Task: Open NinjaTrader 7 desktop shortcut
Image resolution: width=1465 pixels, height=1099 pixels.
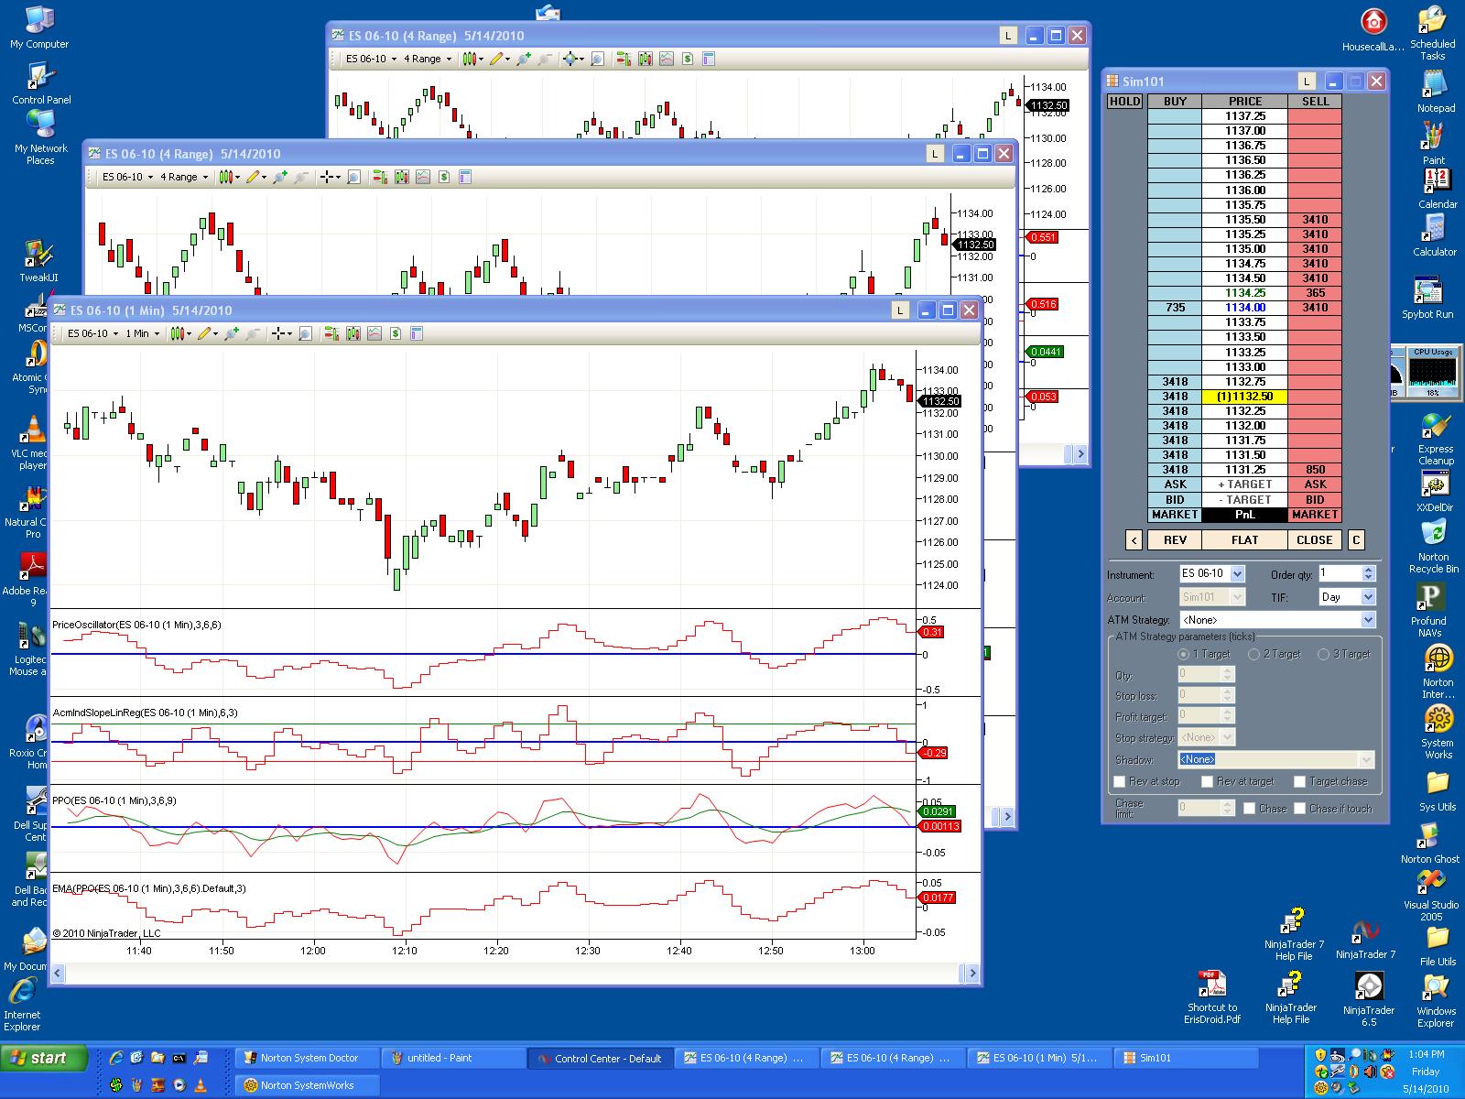Action: pos(1365,940)
